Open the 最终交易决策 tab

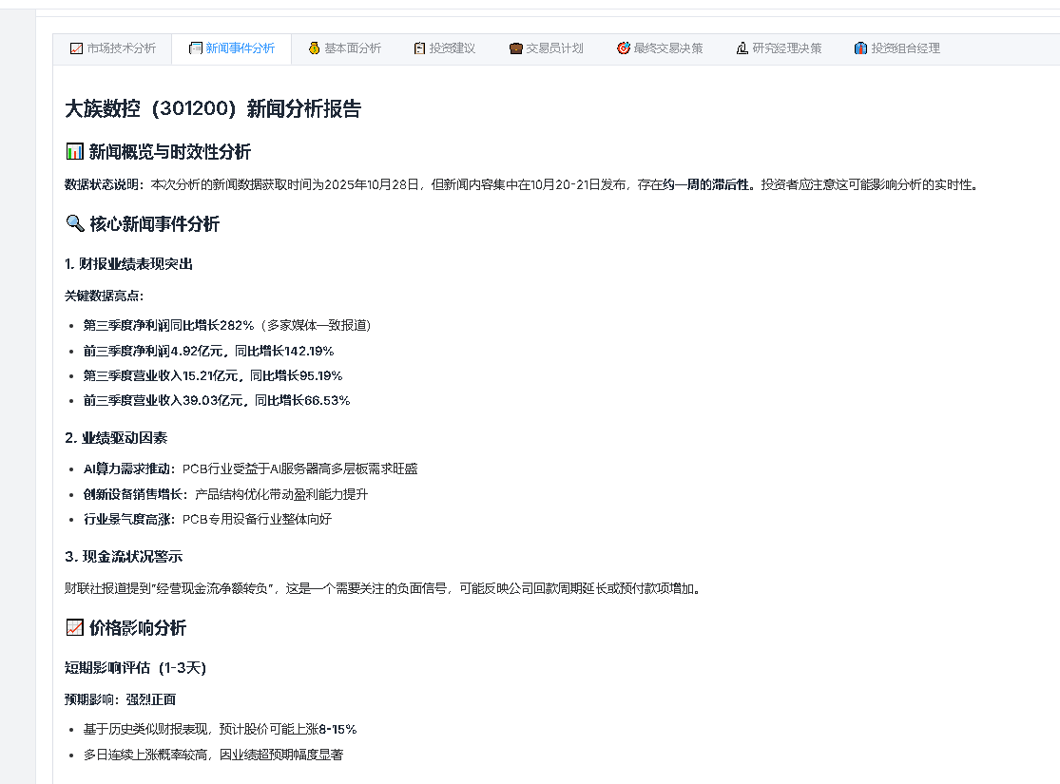click(659, 48)
